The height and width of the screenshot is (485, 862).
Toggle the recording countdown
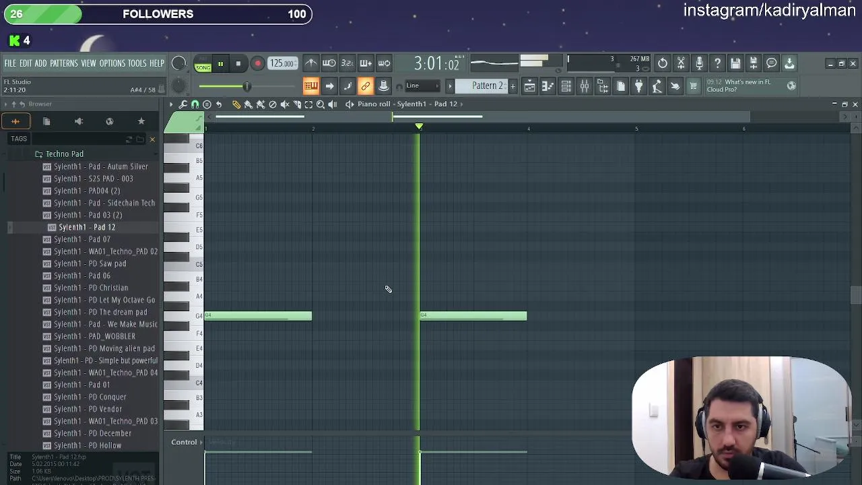(347, 63)
